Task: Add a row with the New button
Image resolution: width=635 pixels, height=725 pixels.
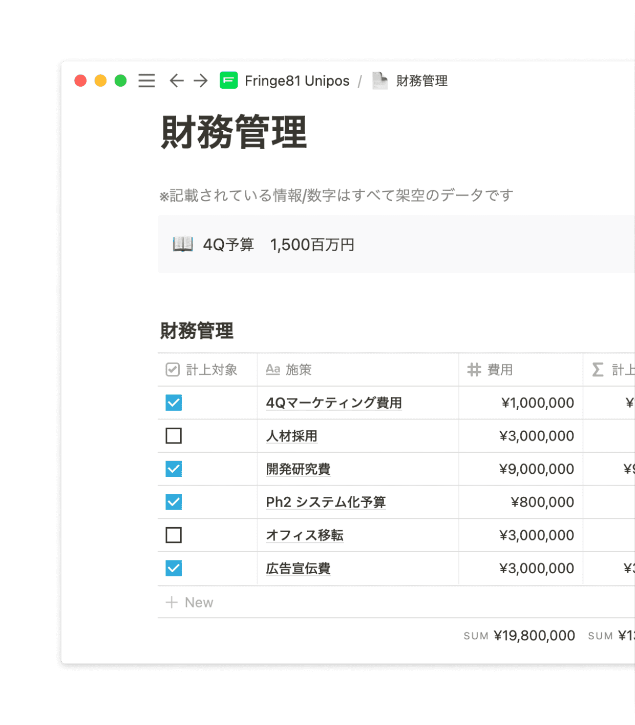Action: point(190,602)
